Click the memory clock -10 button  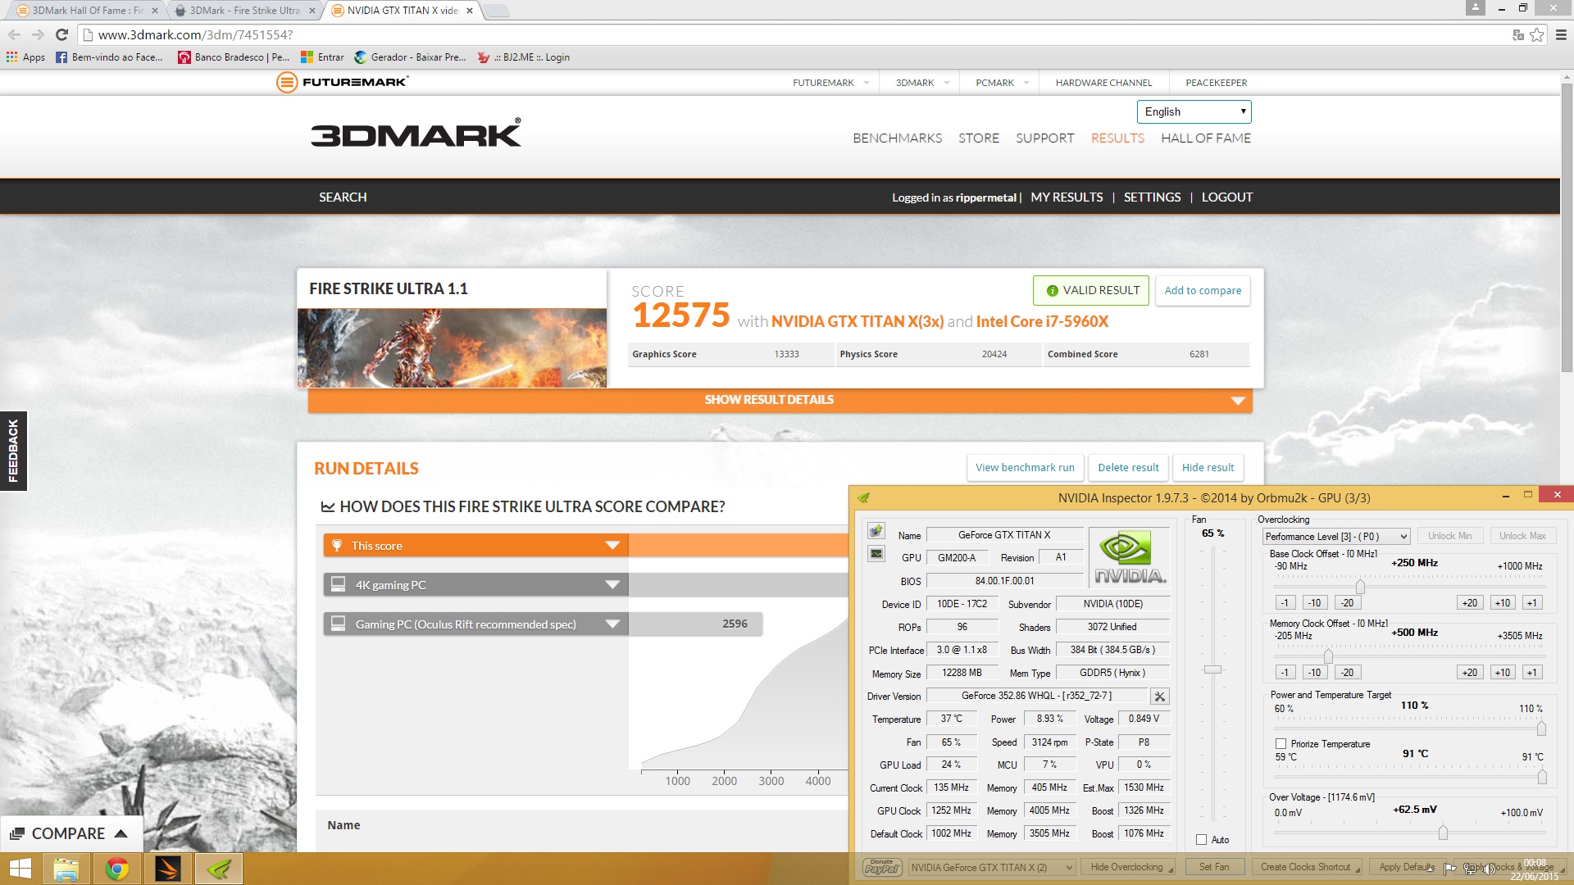click(x=1314, y=673)
